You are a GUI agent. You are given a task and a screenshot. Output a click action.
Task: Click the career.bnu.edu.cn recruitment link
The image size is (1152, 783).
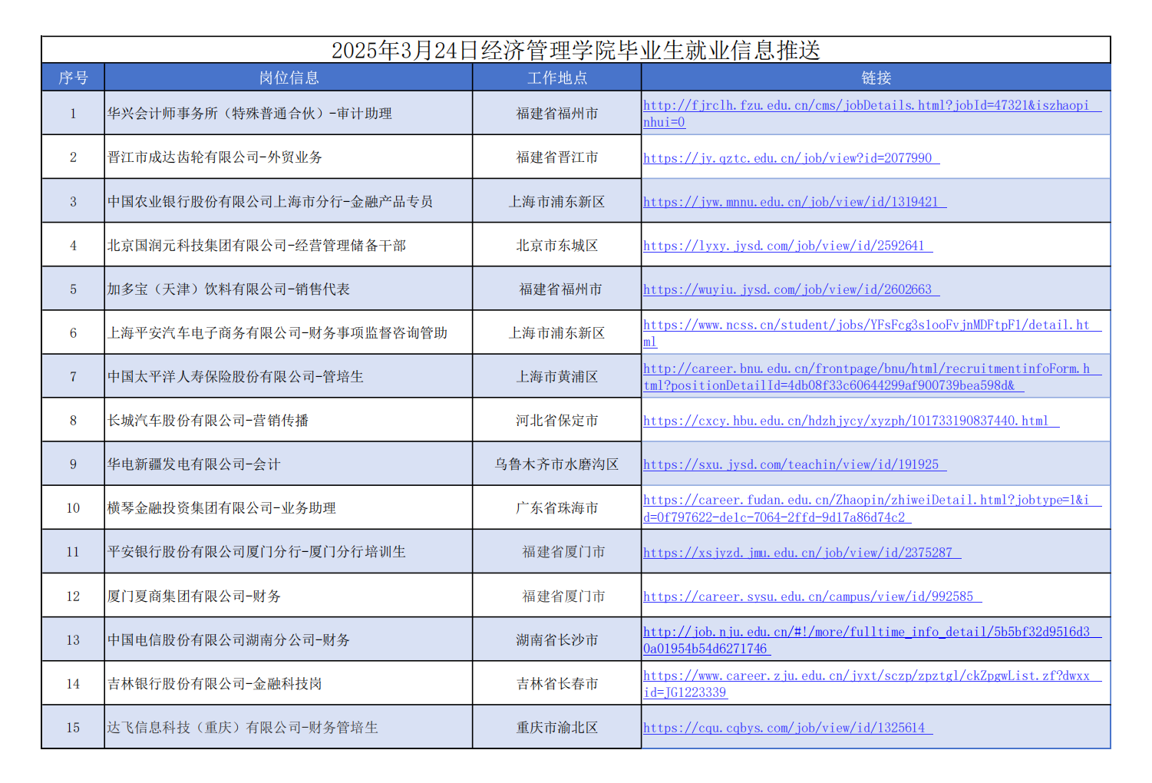865,369
